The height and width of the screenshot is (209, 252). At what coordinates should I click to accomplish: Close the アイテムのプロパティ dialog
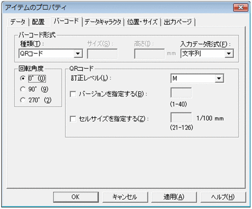[240, 8]
